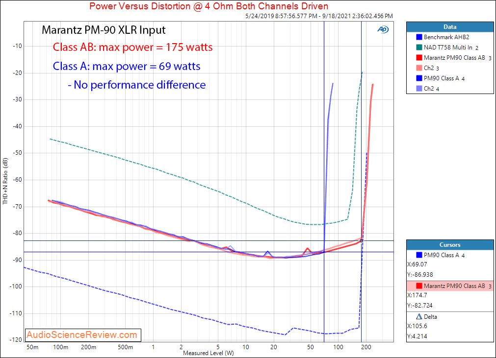Click the AudioScienceReview.com label
The height and width of the screenshot is (358, 496).
[x=82, y=334]
